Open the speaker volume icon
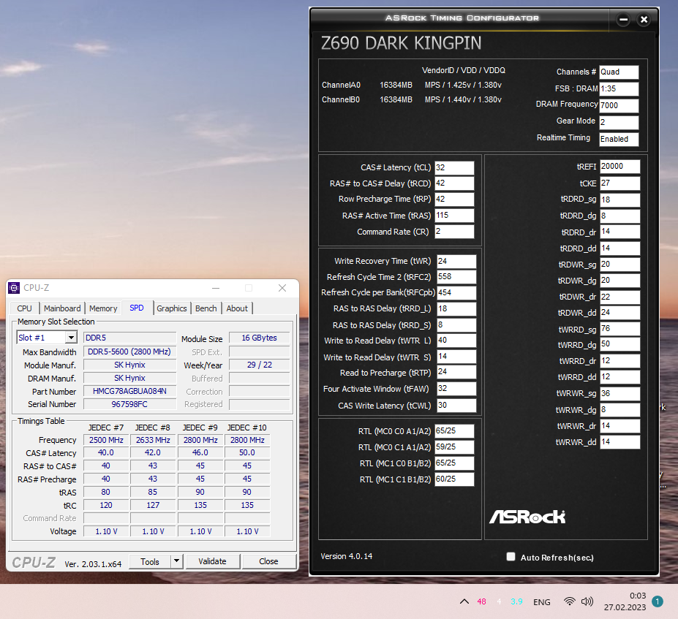 pyautogui.click(x=587, y=601)
